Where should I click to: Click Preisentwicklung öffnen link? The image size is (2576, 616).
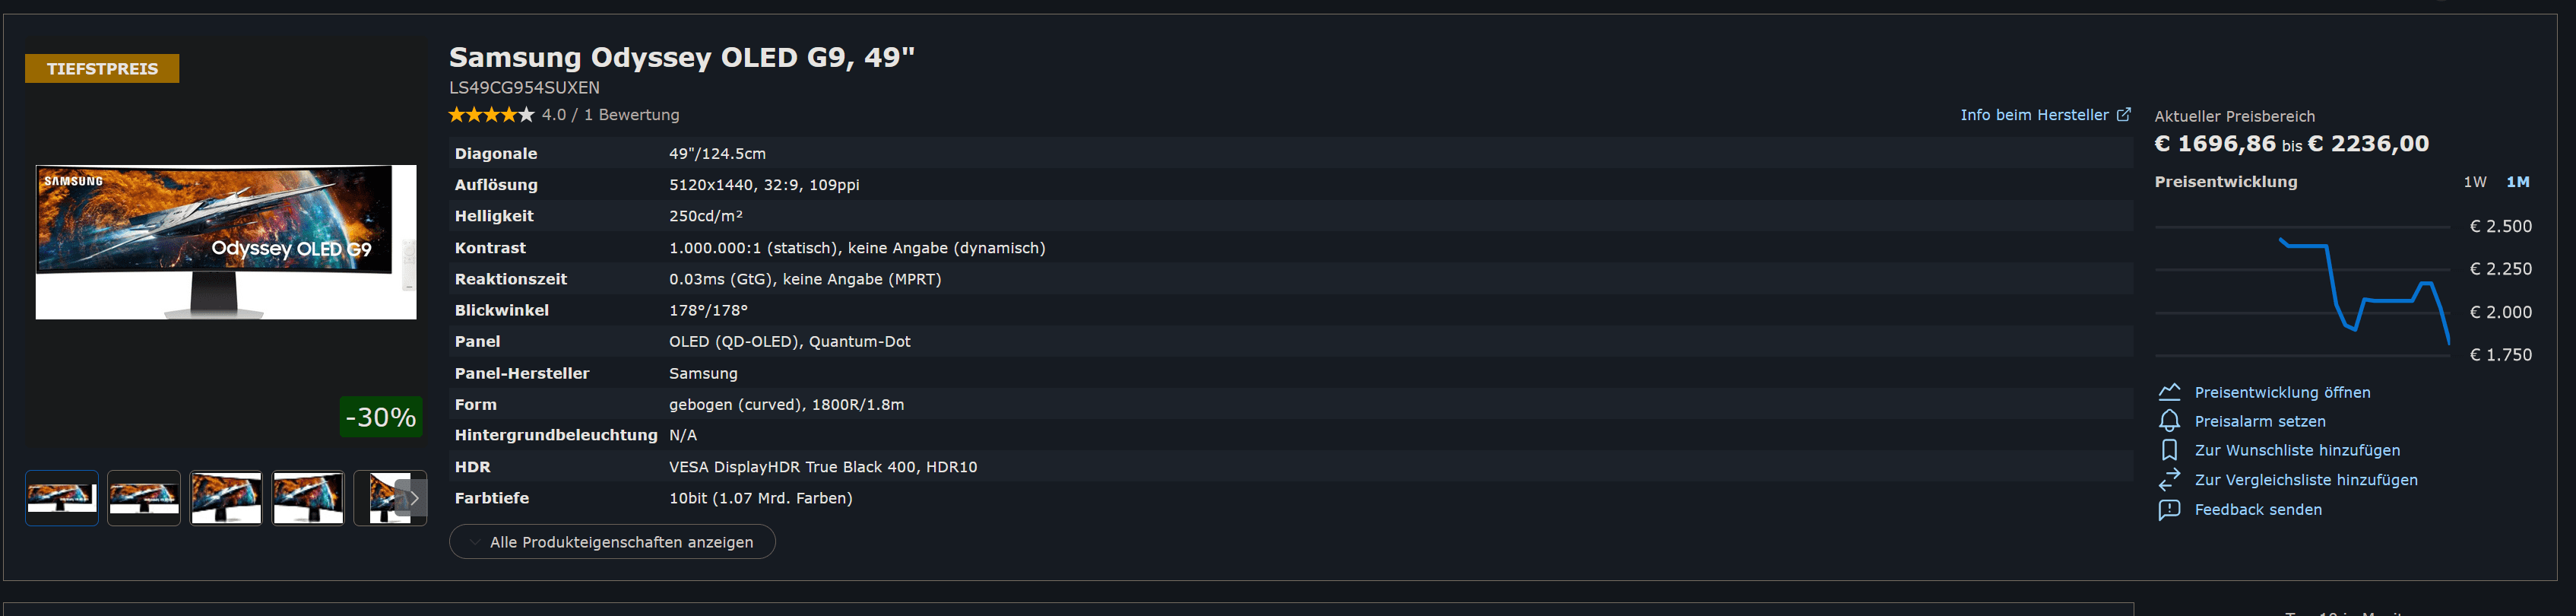point(2281,392)
